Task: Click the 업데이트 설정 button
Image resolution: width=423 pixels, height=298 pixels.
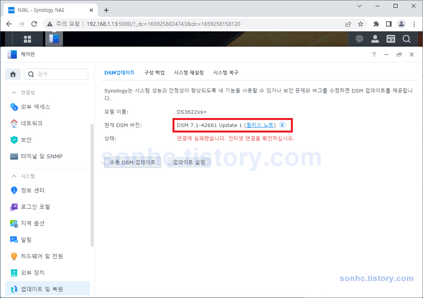Action: 189,162
